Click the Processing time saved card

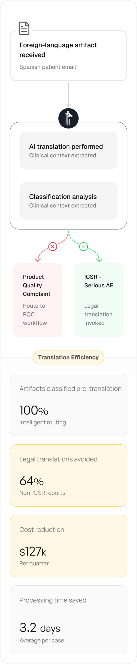(68, 620)
